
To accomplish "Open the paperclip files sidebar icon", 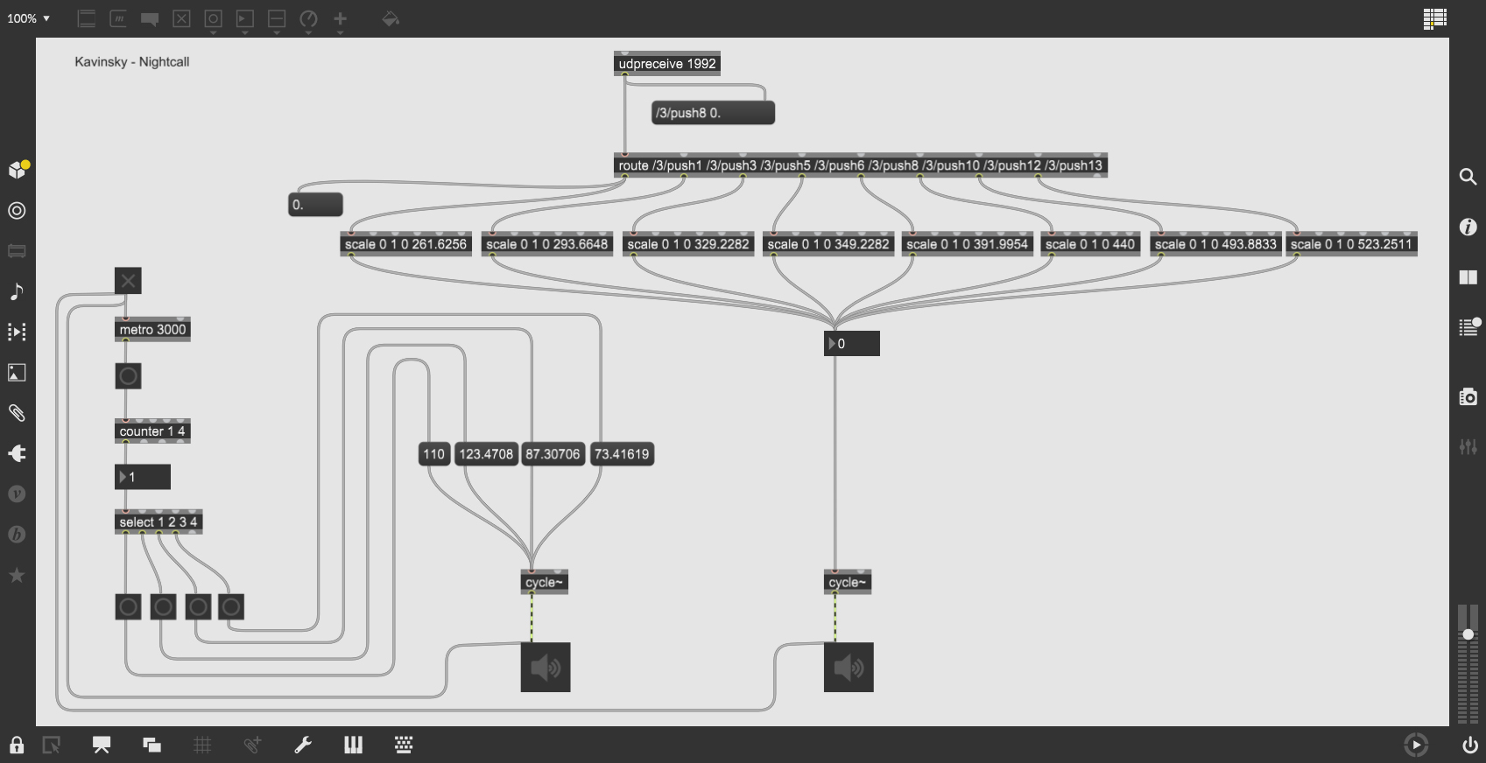I will click(x=17, y=413).
